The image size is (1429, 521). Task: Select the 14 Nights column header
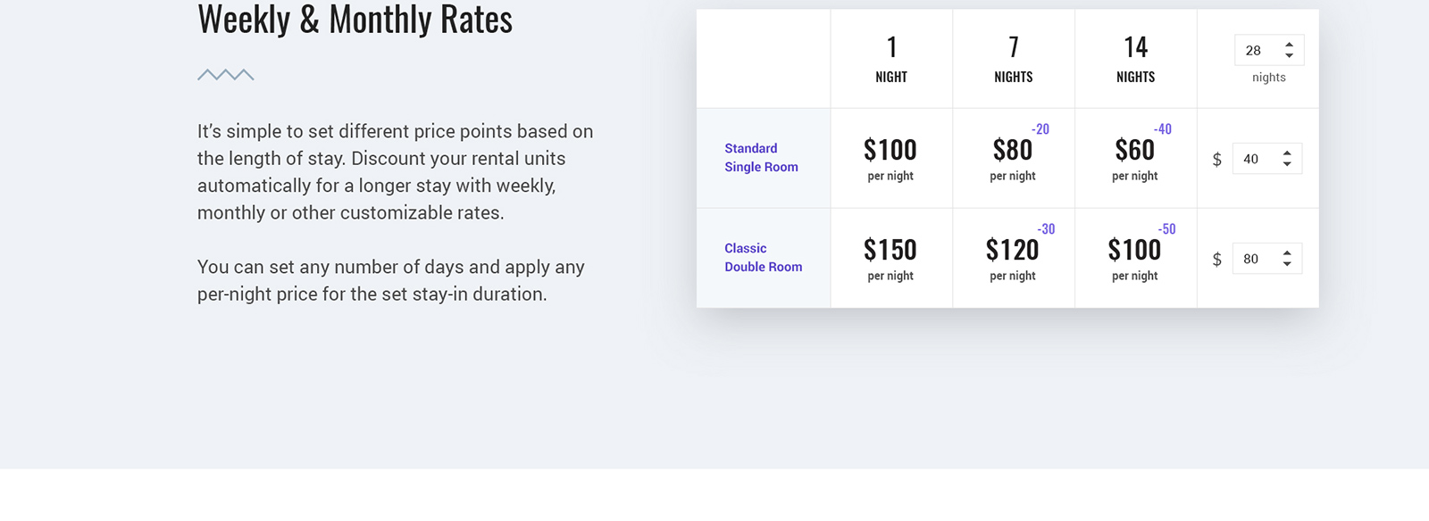pos(1135,59)
